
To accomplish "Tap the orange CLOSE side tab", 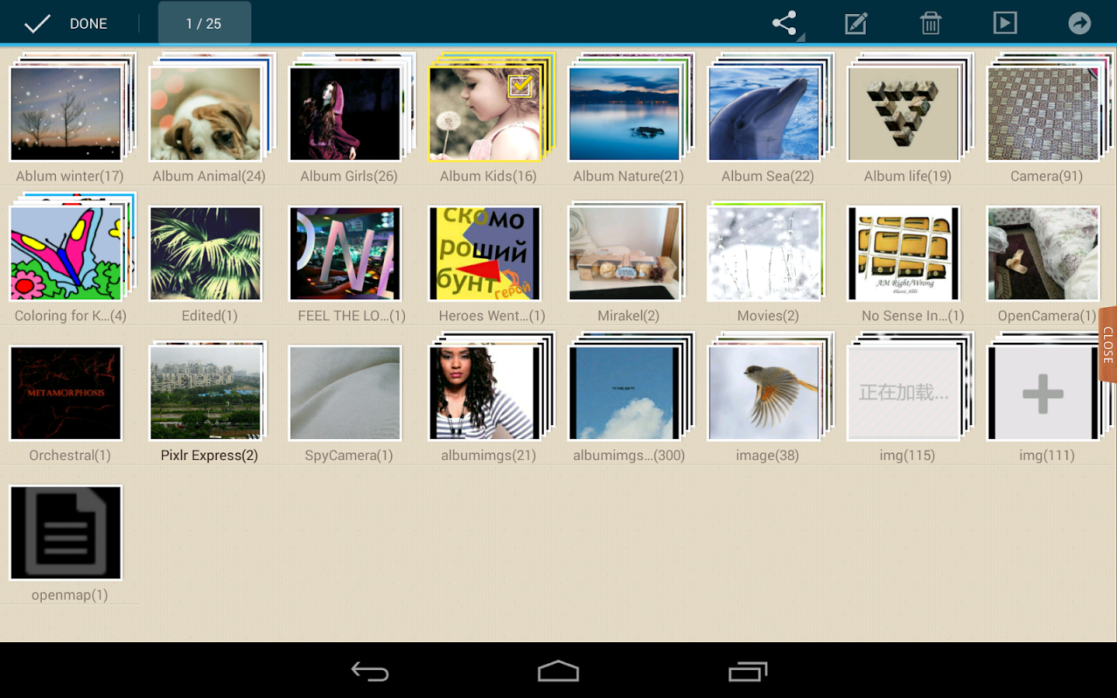I will pos(1108,344).
